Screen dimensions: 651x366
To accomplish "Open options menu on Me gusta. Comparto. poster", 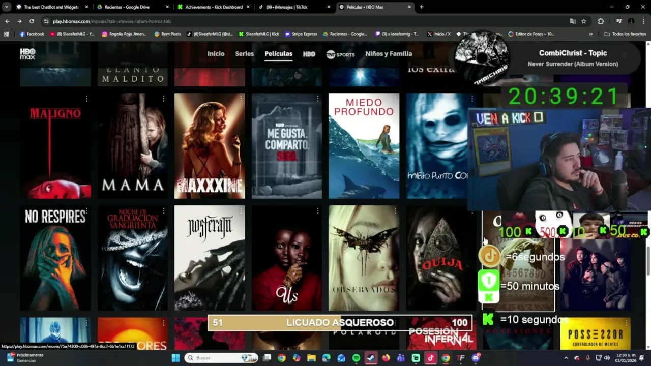I will (x=318, y=98).
